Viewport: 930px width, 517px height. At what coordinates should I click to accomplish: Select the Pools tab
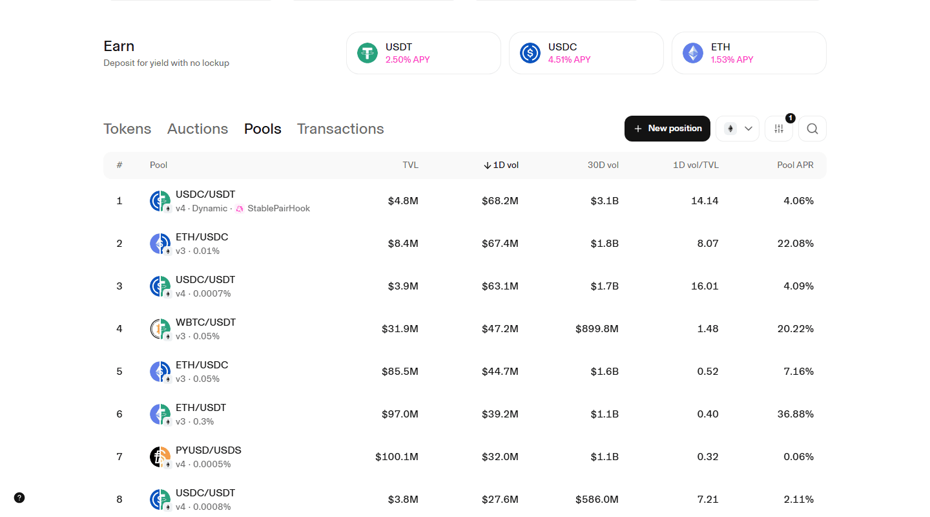[x=263, y=129]
